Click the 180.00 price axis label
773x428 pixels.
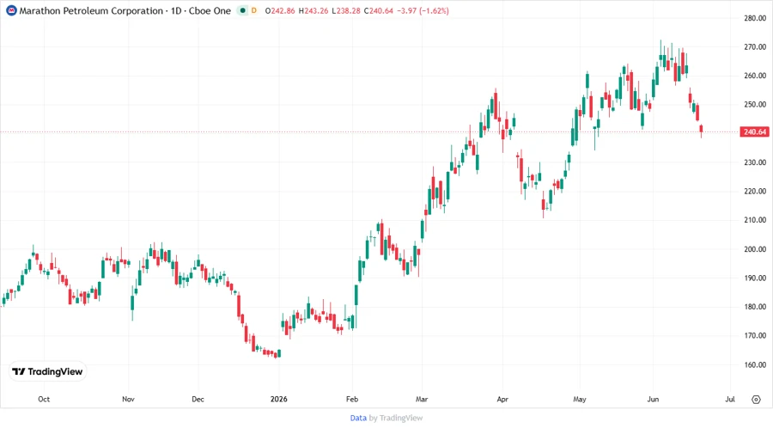pos(755,307)
